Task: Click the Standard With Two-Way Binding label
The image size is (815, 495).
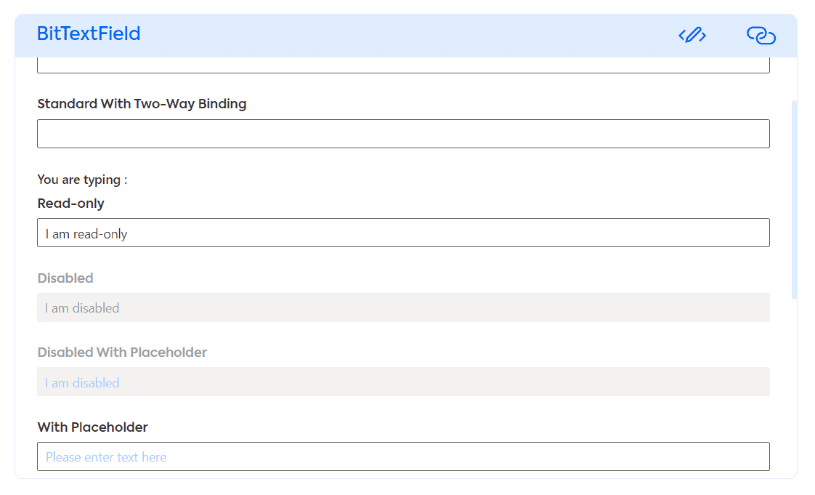Action: pyautogui.click(x=142, y=104)
